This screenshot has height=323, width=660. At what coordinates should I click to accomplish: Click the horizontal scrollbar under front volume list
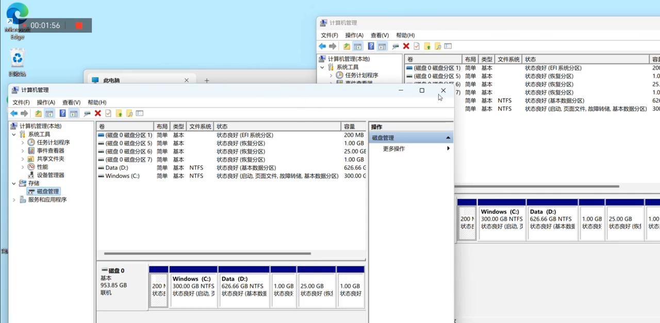[206, 253]
